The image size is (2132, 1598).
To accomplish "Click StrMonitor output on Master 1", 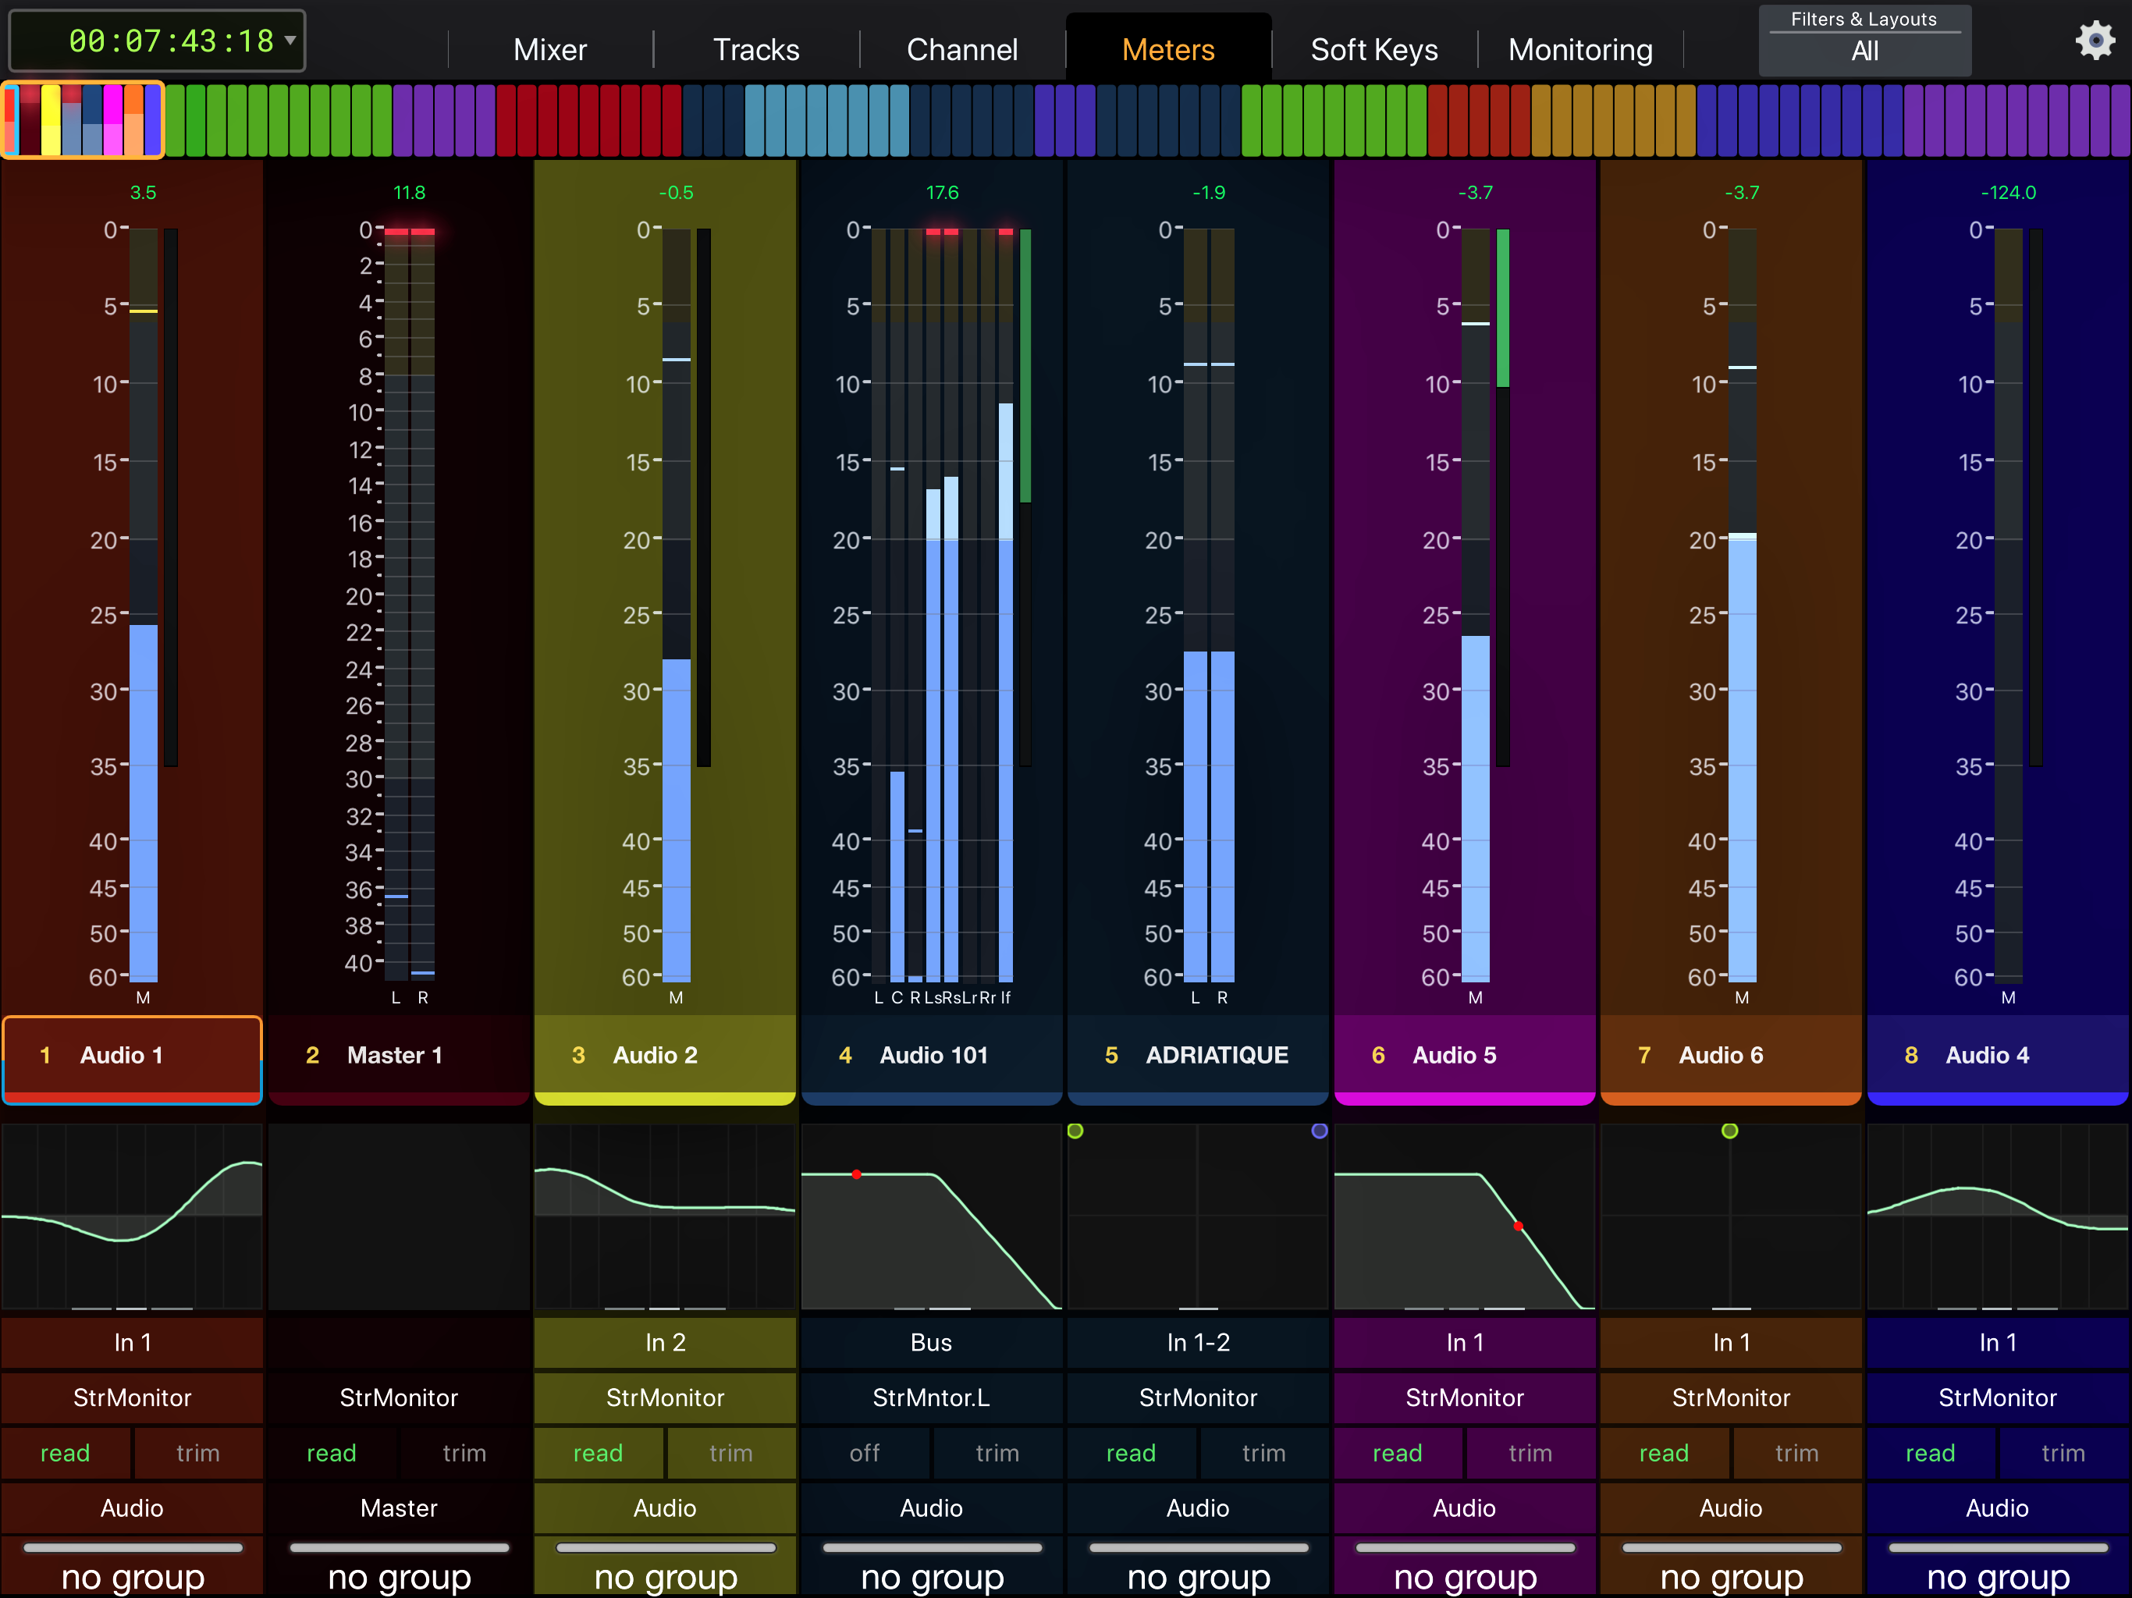I will [398, 1397].
